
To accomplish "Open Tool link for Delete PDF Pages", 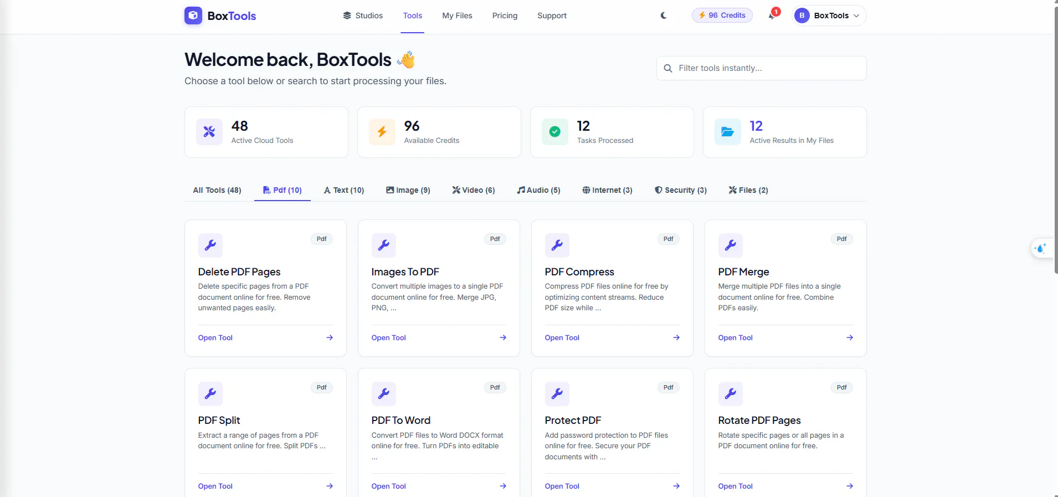I will 215,337.
